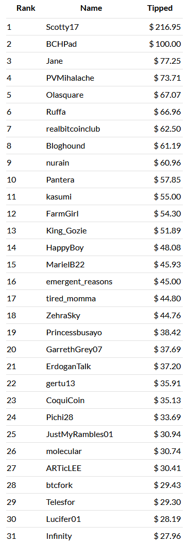This screenshot has height=544, width=189.
Task: Select the CoquiCoin entry
Action: pyautogui.click(x=65, y=401)
